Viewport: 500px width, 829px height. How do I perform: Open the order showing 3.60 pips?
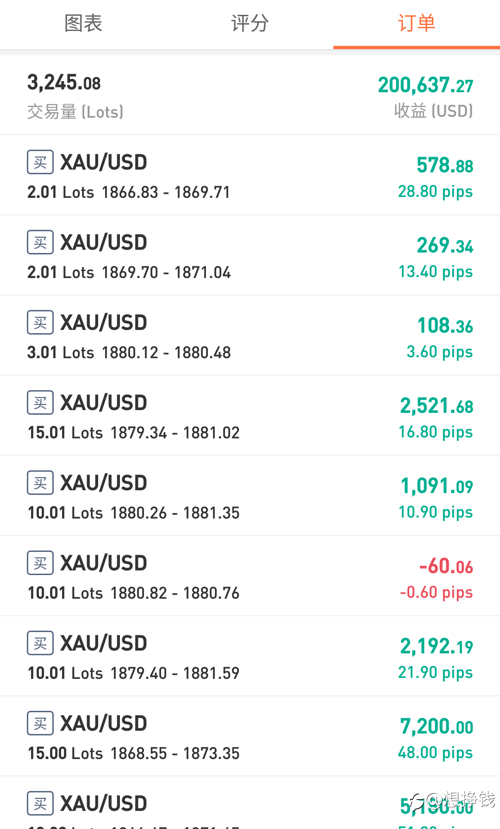(250, 336)
